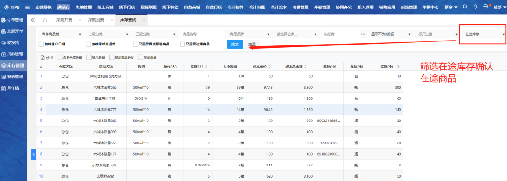Viewport: 507px width, 181px height.
Task: Open the 请选择仓库 dropdown
Action: (297, 34)
